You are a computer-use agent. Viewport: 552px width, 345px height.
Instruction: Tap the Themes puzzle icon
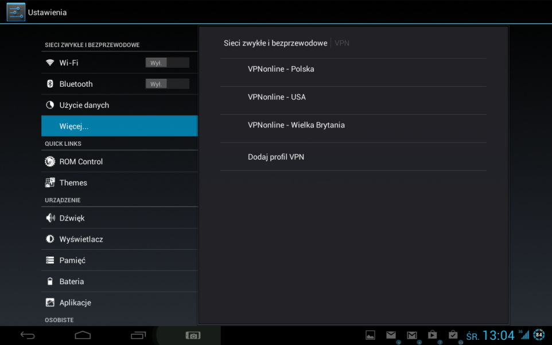(50, 183)
